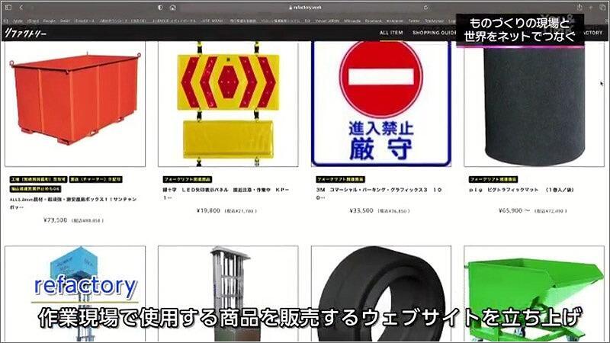Viewport: 610px width, 343px height.
Task: Open the サンチャン box product title
Action: (73, 203)
